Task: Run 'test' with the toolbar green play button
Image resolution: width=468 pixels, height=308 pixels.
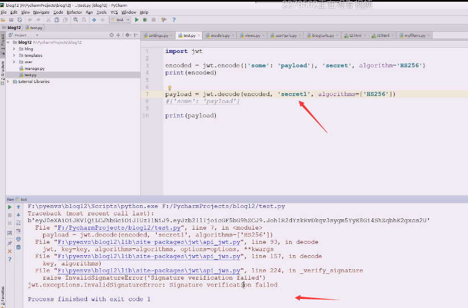Action: click(137, 20)
